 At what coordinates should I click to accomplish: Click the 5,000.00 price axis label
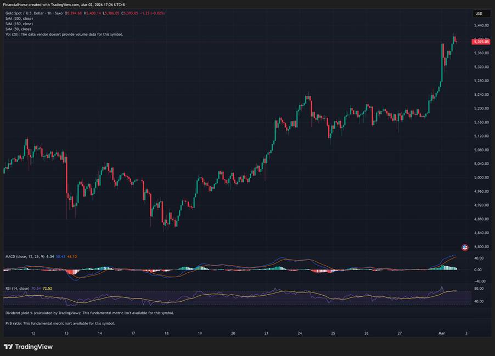482,177
